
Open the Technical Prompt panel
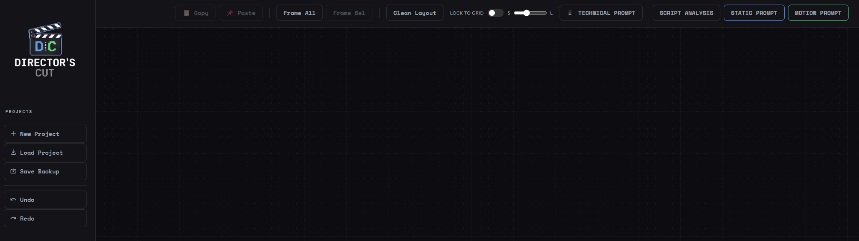tap(601, 13)
